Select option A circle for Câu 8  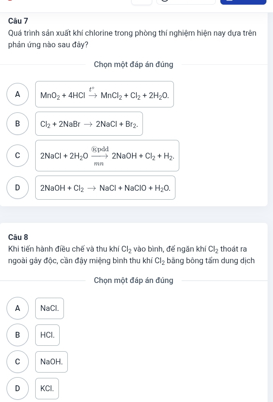point(17,308)
